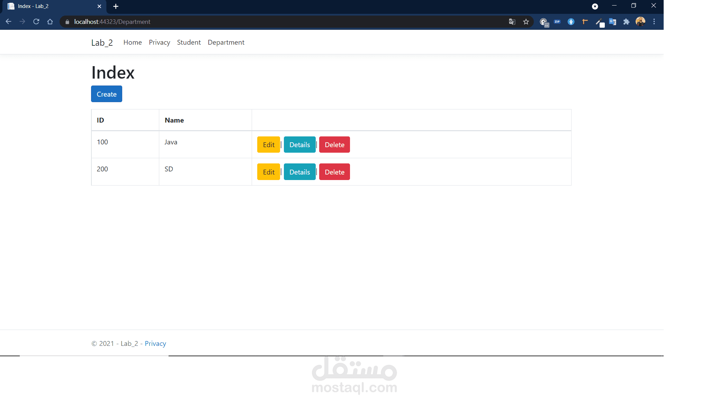Open the Department nav link
This screenshot has height=403, width=709.
226,42
